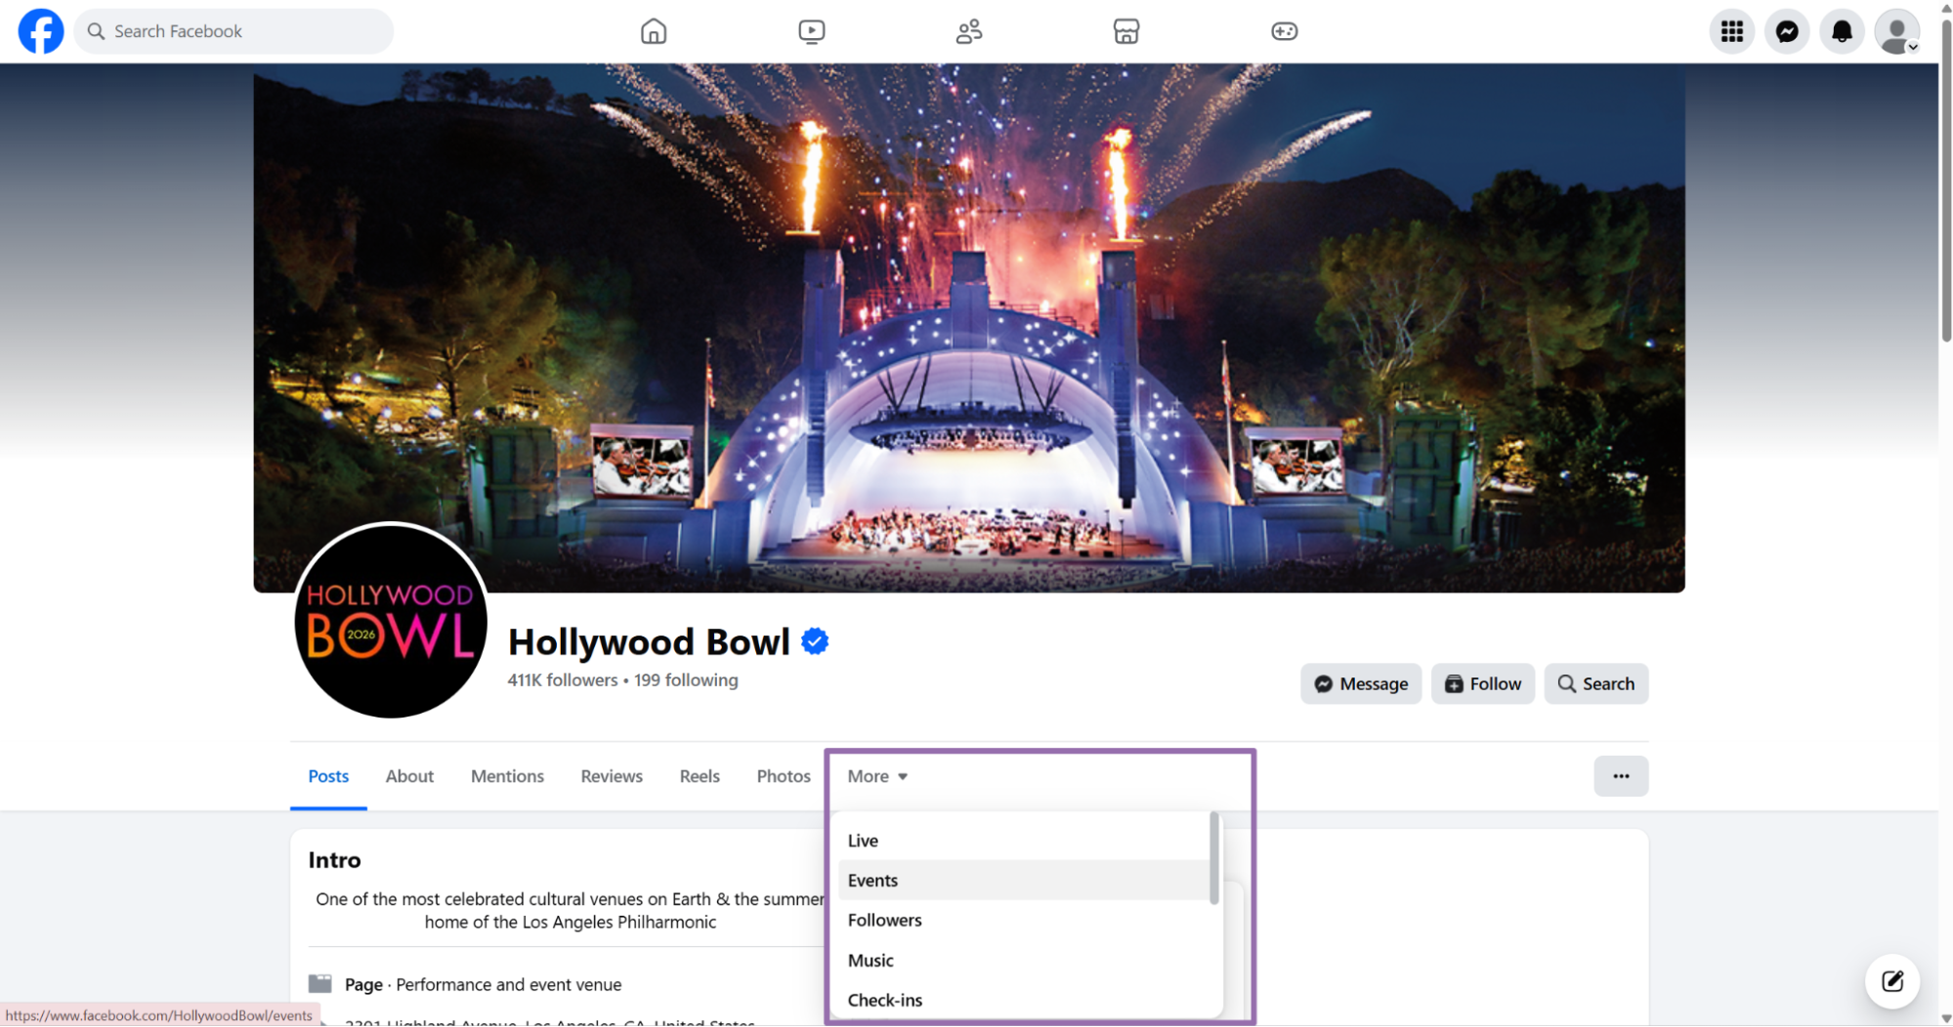The image size is (1953, 1027).
Task: Open the apps grid menu icon
Action: pos(1731,31)
